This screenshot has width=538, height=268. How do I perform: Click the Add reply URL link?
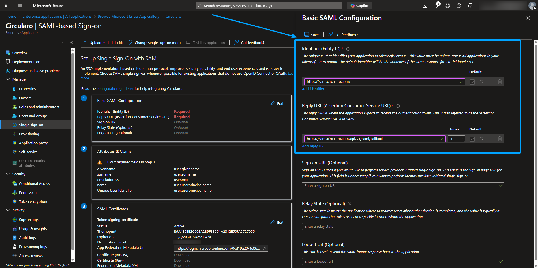click(313, 146)
